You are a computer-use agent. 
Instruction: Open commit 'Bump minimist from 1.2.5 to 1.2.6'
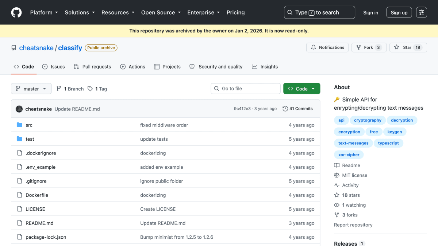coord(177,237)
